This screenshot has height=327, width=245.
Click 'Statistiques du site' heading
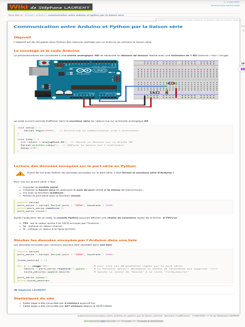34,299
